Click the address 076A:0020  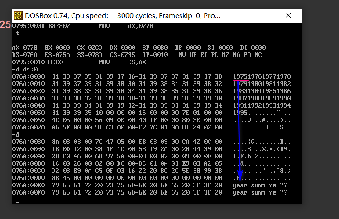coord(29,91)
